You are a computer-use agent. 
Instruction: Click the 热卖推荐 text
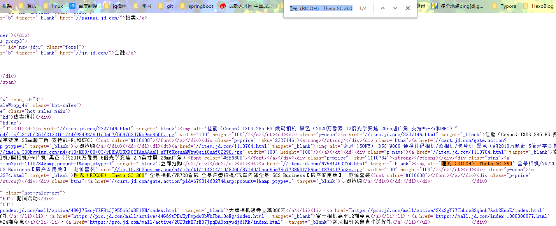coord(25,117)
